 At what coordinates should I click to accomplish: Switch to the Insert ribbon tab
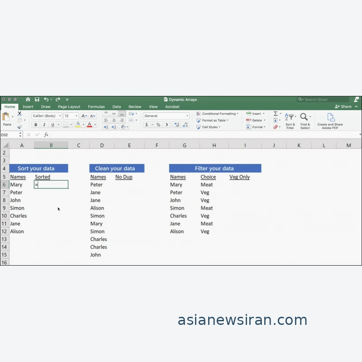[x=28, y=107]
